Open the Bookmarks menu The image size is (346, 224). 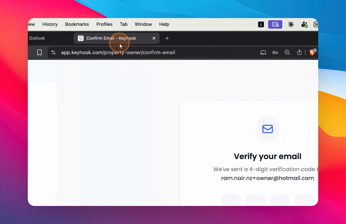[x=77, y=24]
